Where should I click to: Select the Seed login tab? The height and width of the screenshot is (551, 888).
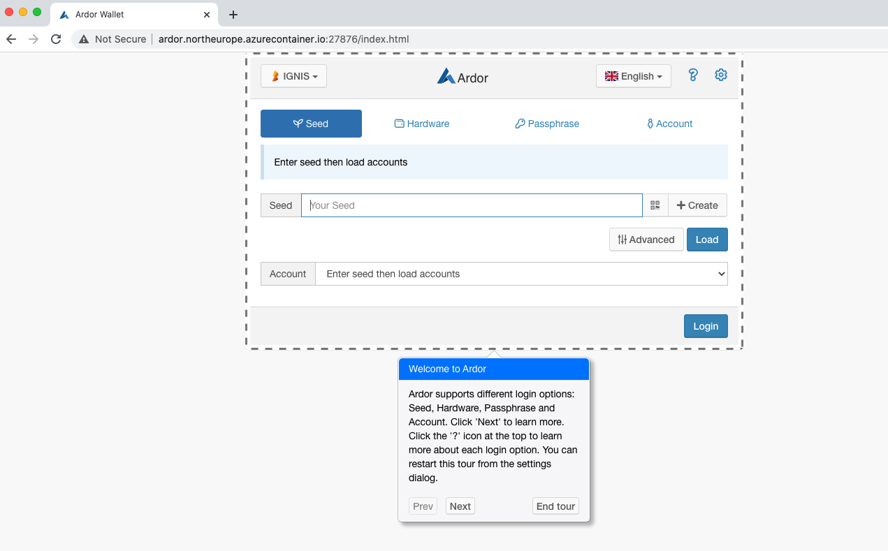coord(311,123)
